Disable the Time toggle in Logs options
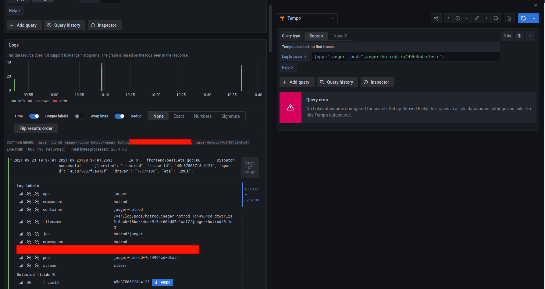Screen dimensions: 545x289 coord(34,116)
